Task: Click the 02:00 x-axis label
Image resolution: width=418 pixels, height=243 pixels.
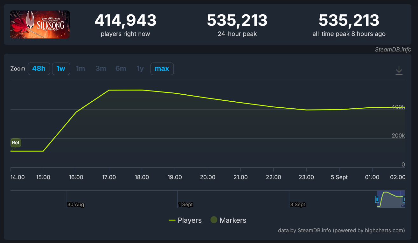Action: coord(398,177)
